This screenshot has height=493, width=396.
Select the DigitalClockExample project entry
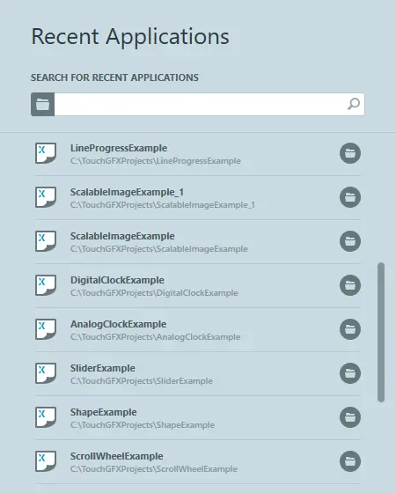(x=198, y=286)
